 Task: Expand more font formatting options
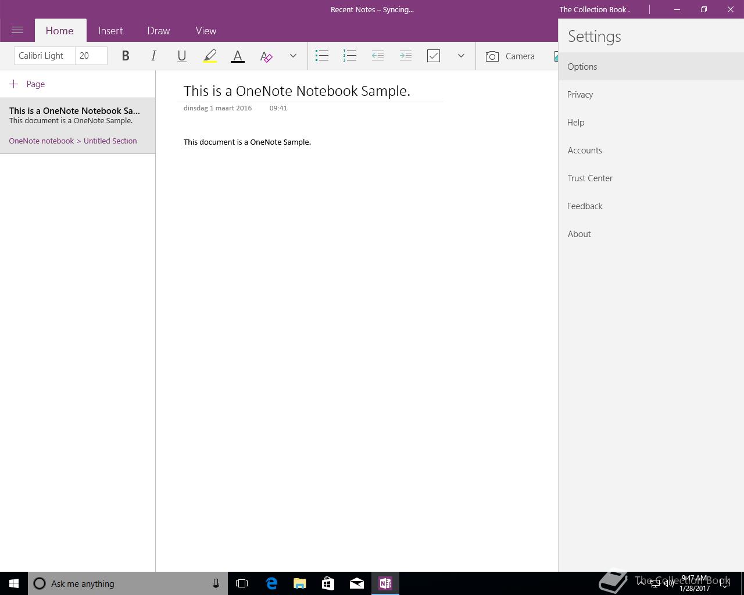[x=293, y=56]
